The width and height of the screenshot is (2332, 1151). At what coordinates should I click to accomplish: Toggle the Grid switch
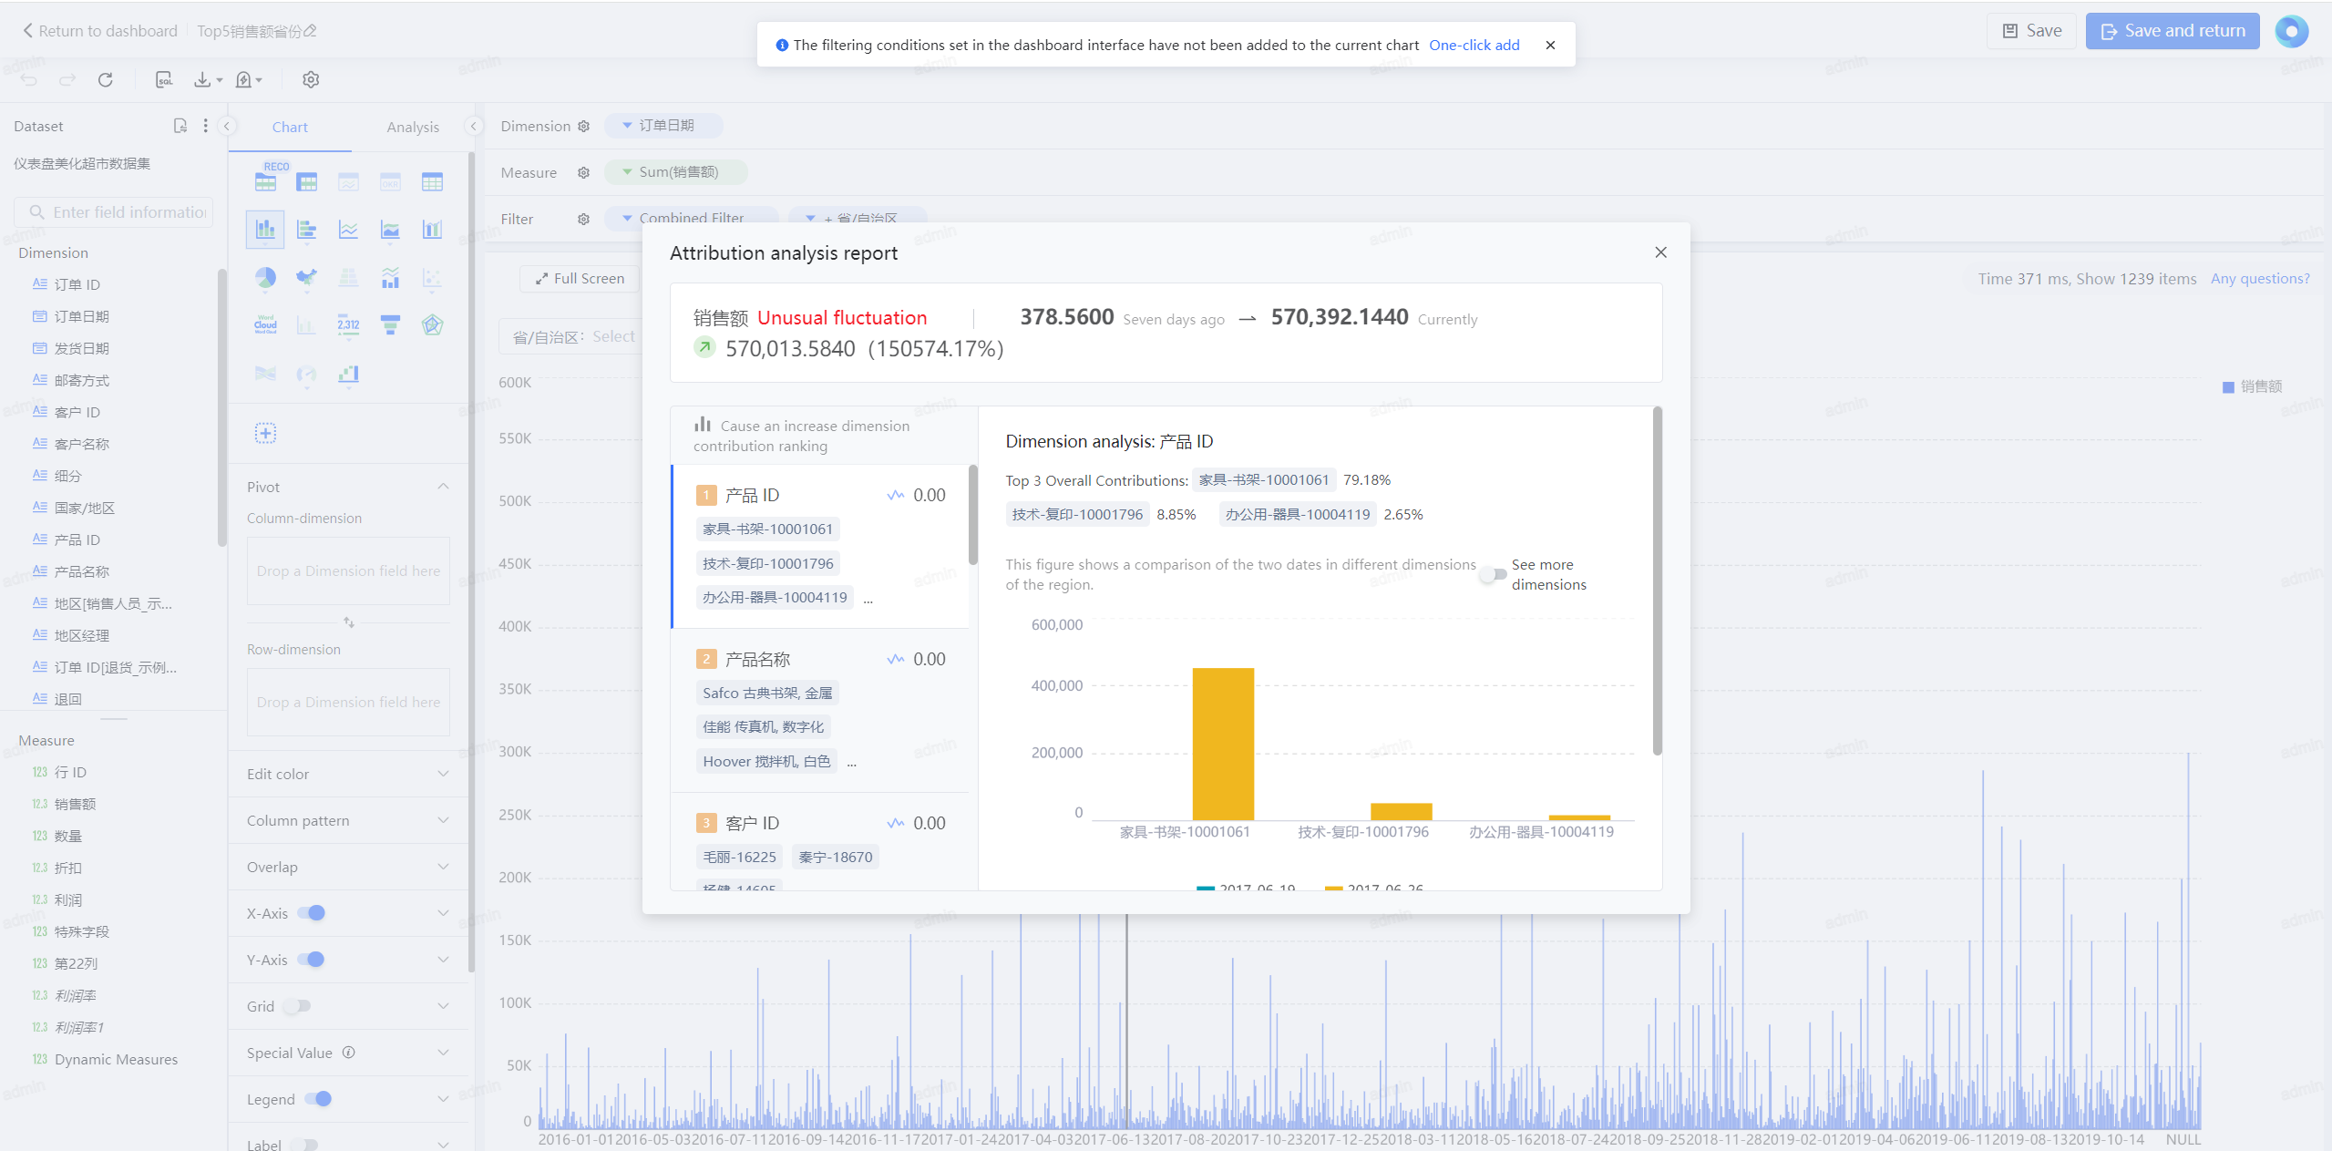coord(297,1006)
